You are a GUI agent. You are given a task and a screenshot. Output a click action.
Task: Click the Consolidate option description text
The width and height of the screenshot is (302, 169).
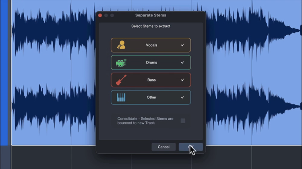coord(145,121)
